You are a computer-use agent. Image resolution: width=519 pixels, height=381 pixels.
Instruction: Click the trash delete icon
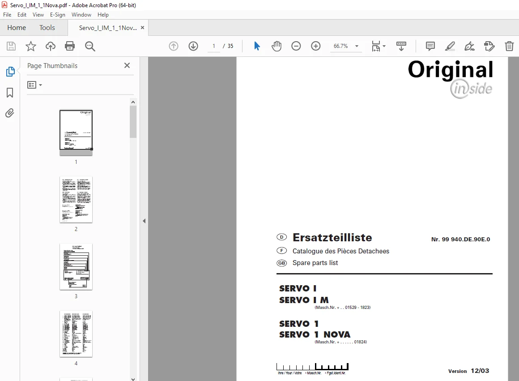pyautogui.click(x=509, y=46)
